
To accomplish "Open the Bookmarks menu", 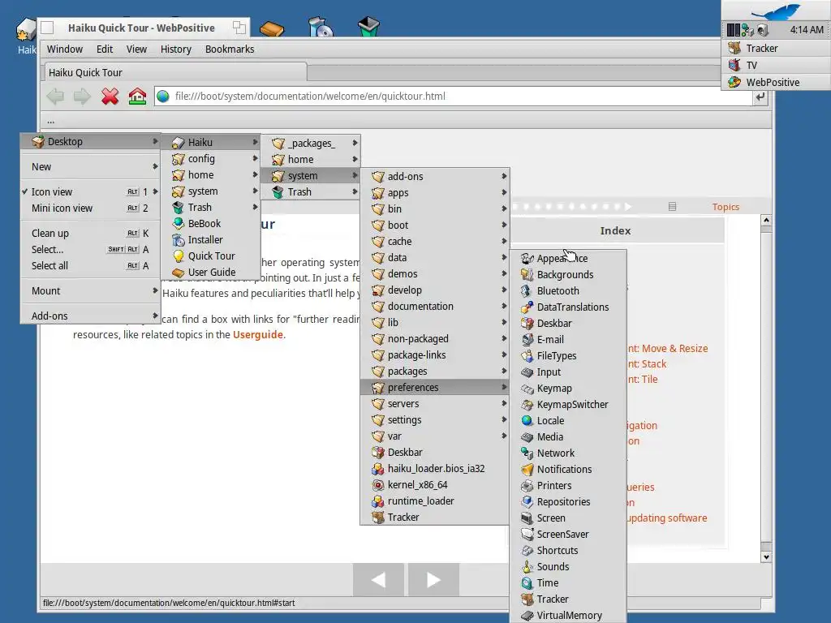I will (230, 49).
